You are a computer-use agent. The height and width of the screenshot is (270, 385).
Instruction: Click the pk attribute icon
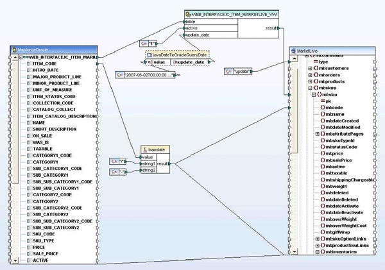pyautogui.click(x=323, y=101)
